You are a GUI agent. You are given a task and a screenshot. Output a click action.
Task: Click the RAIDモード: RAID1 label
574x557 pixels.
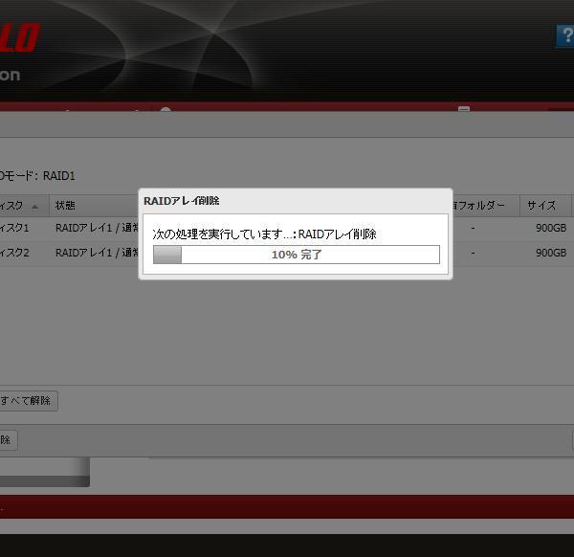pyautogui.click(x=38, y=176)
